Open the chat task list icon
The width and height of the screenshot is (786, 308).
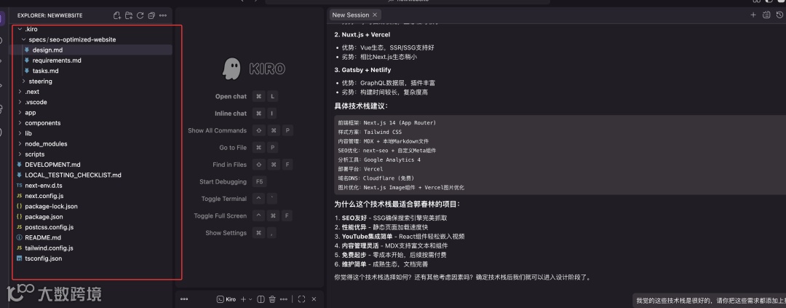[x=766, y=15]
